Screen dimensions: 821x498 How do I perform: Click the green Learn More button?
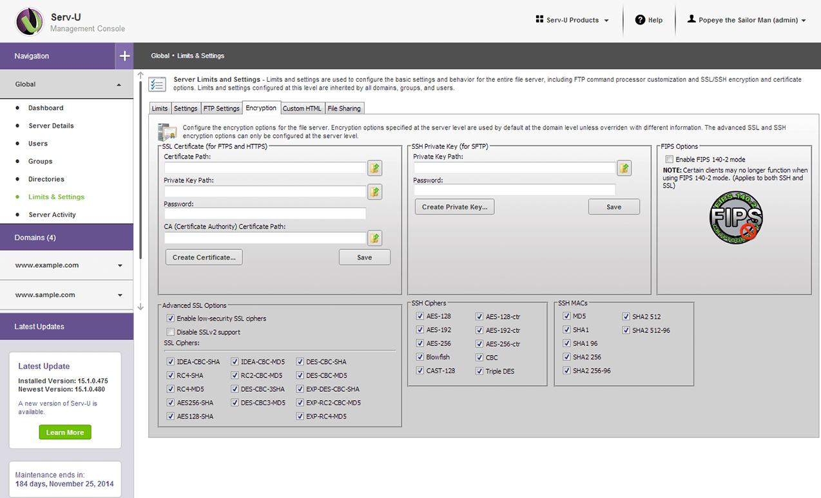pos(65,432)
